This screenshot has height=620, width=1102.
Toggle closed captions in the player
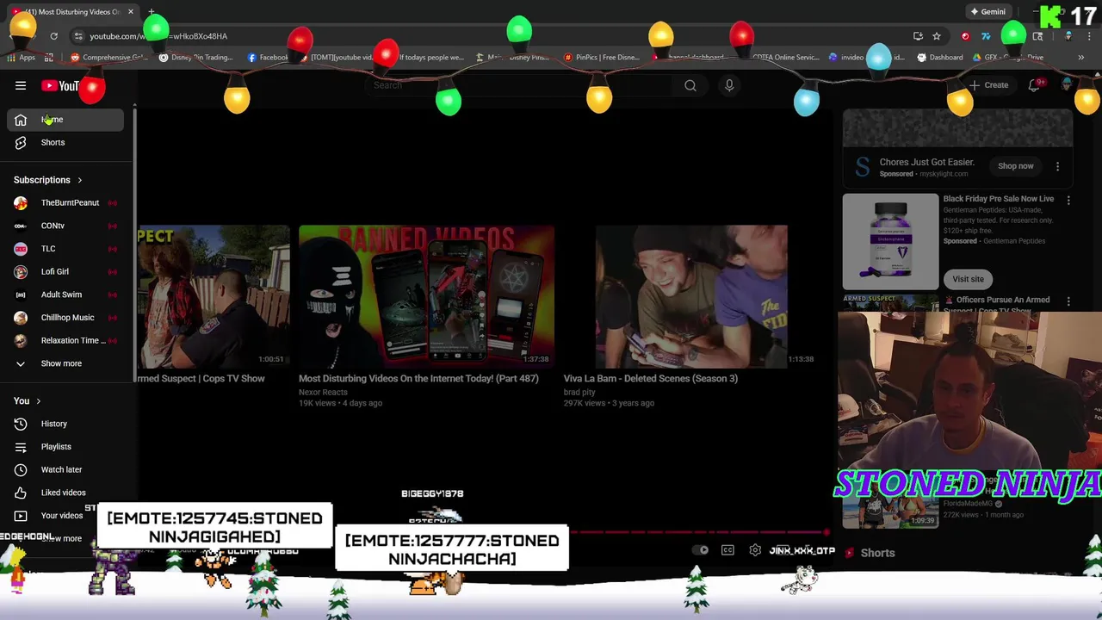coord(727,550)
